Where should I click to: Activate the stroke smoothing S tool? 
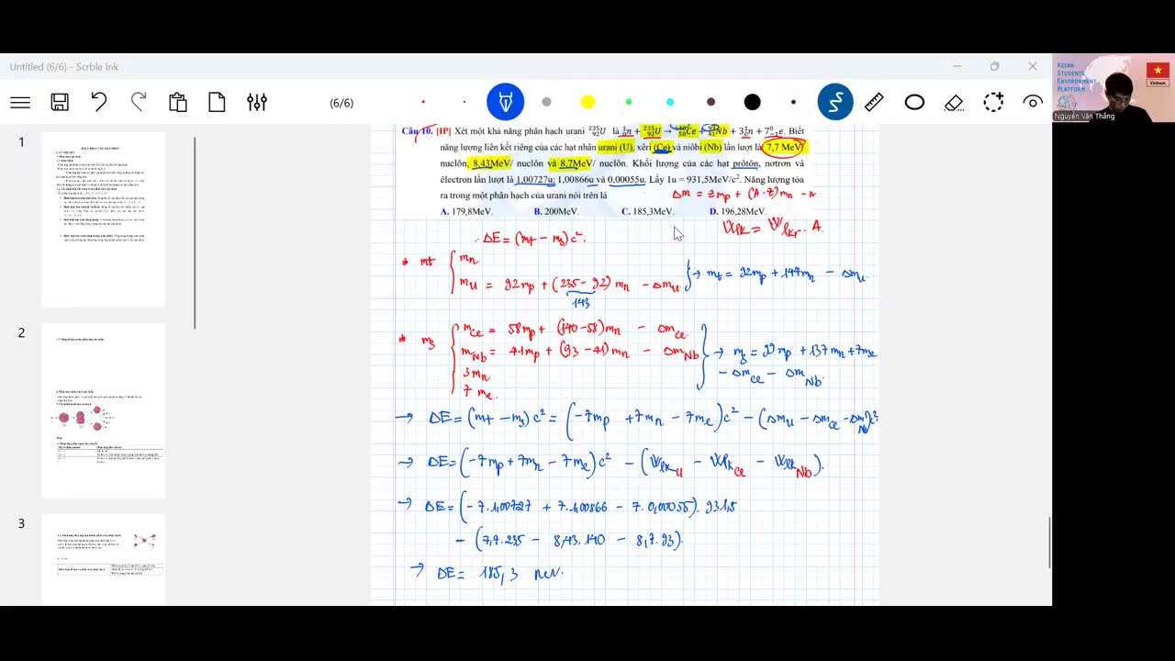(x=835, y=102)
